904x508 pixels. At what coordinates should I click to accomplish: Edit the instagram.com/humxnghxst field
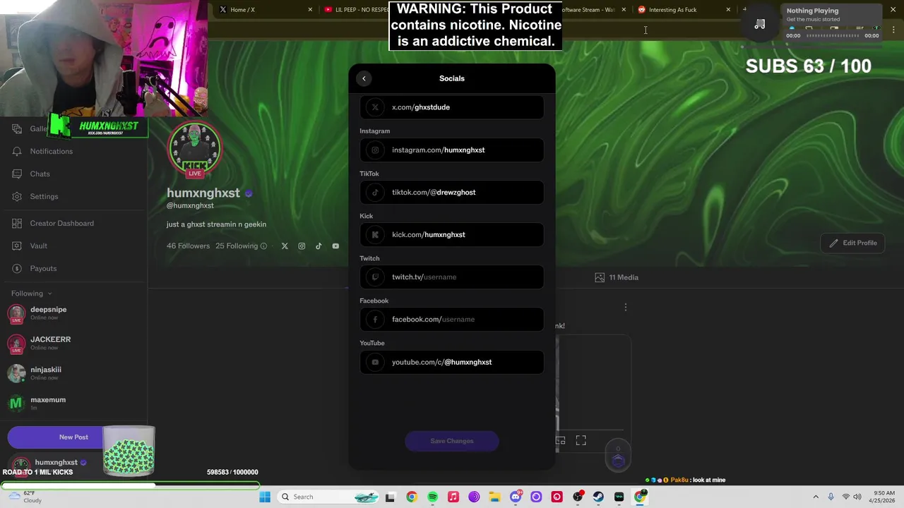(x=452, y=150)
